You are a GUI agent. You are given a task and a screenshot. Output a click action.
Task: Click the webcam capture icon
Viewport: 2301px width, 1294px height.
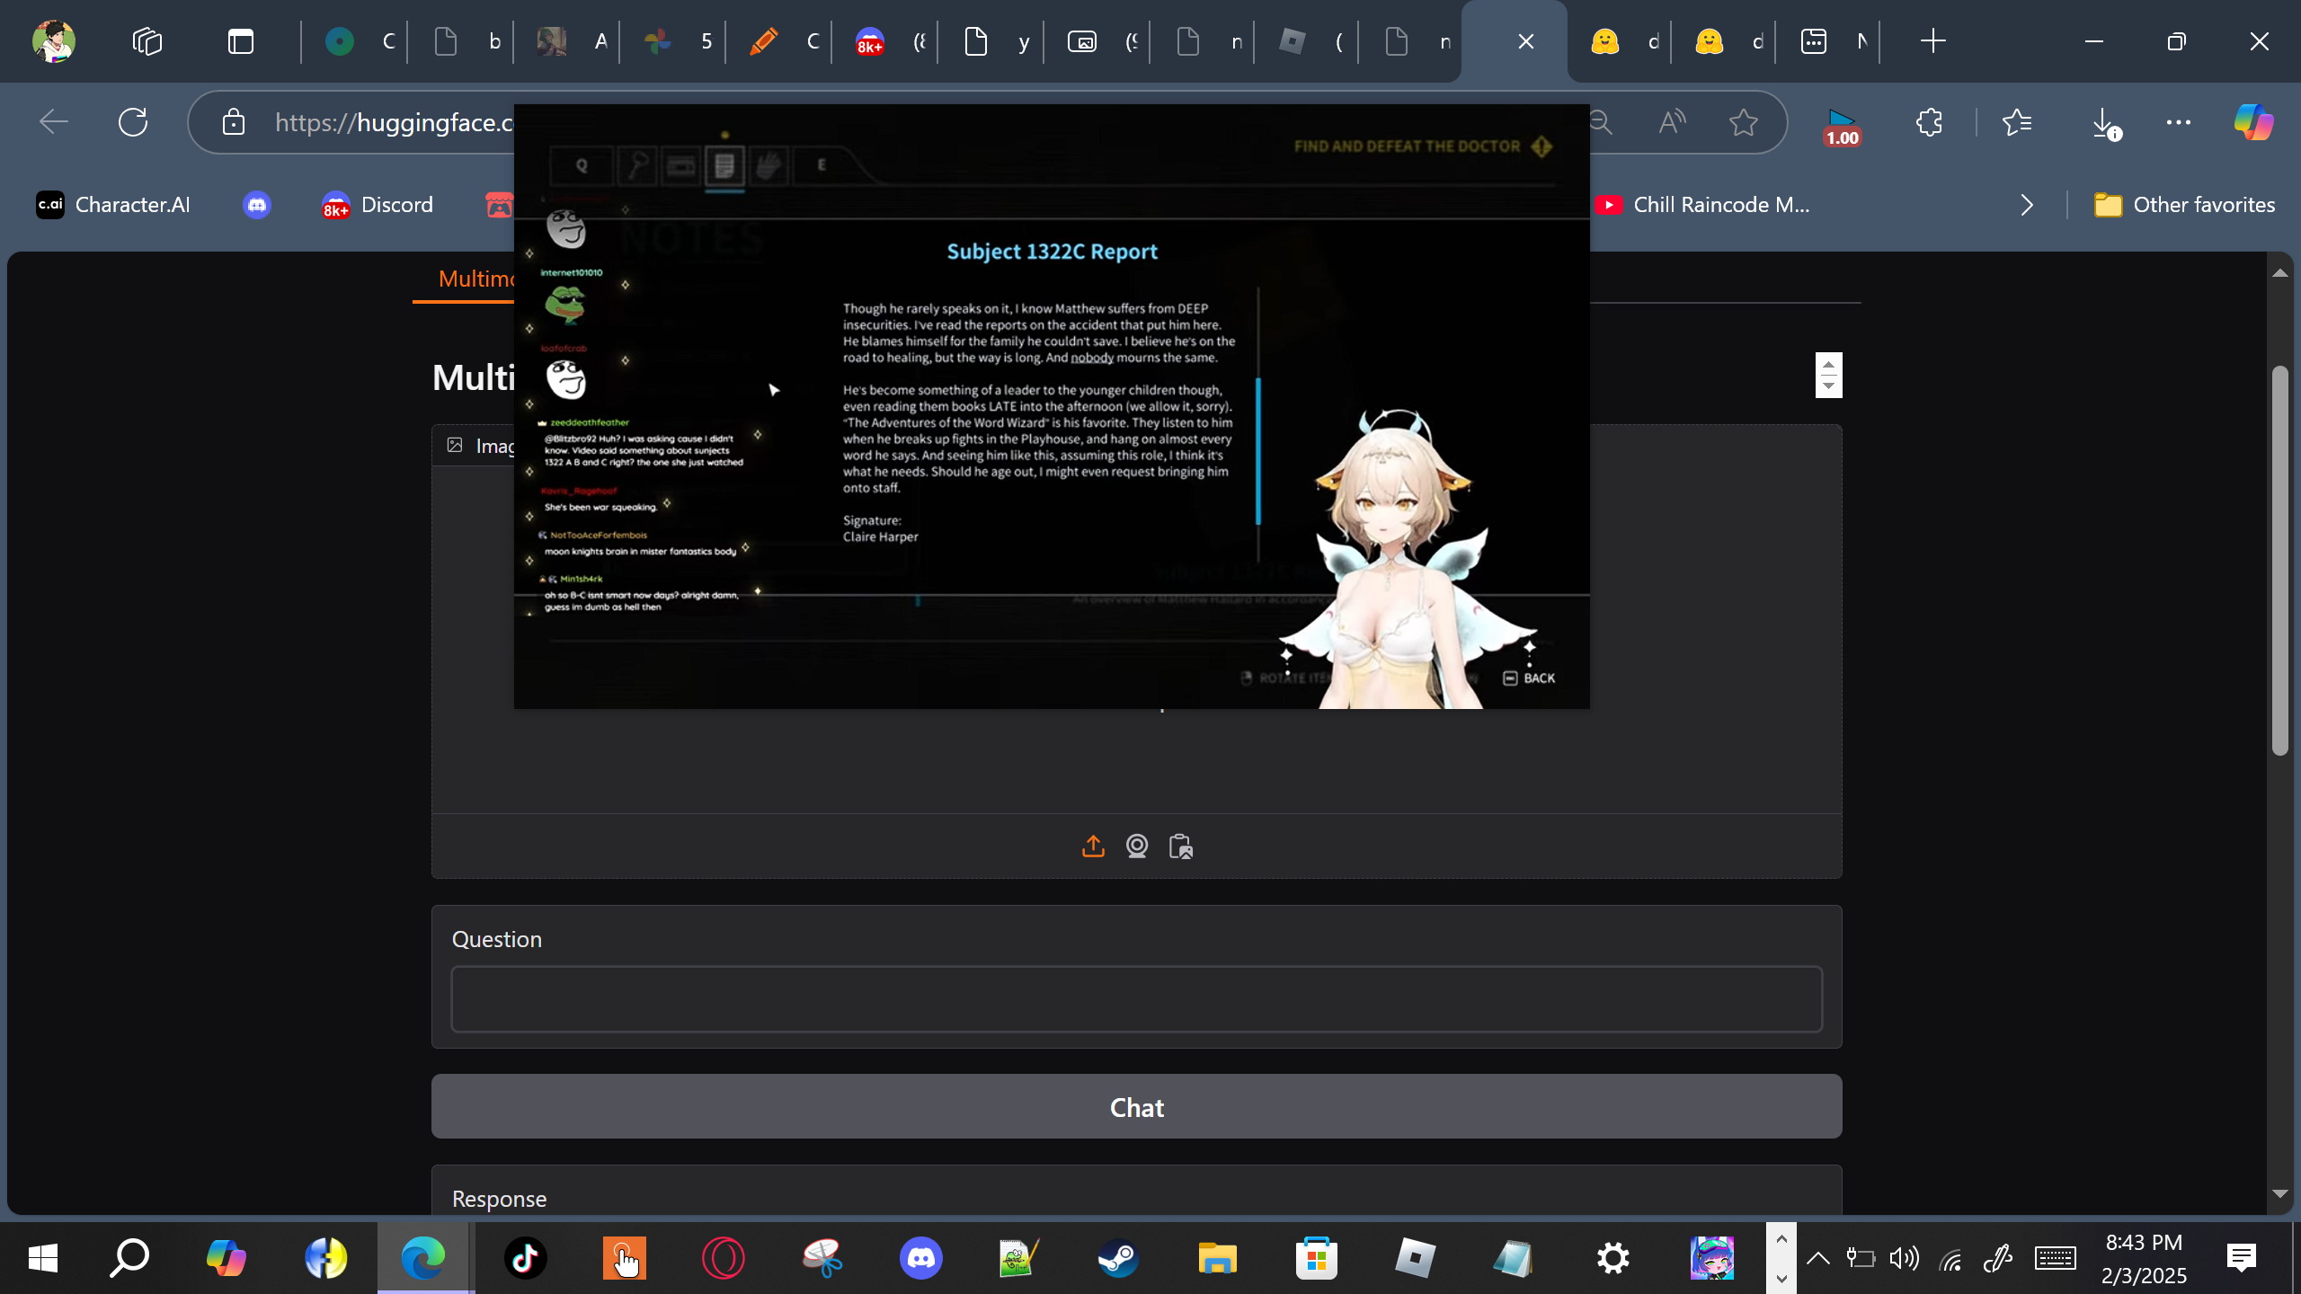1137,846
